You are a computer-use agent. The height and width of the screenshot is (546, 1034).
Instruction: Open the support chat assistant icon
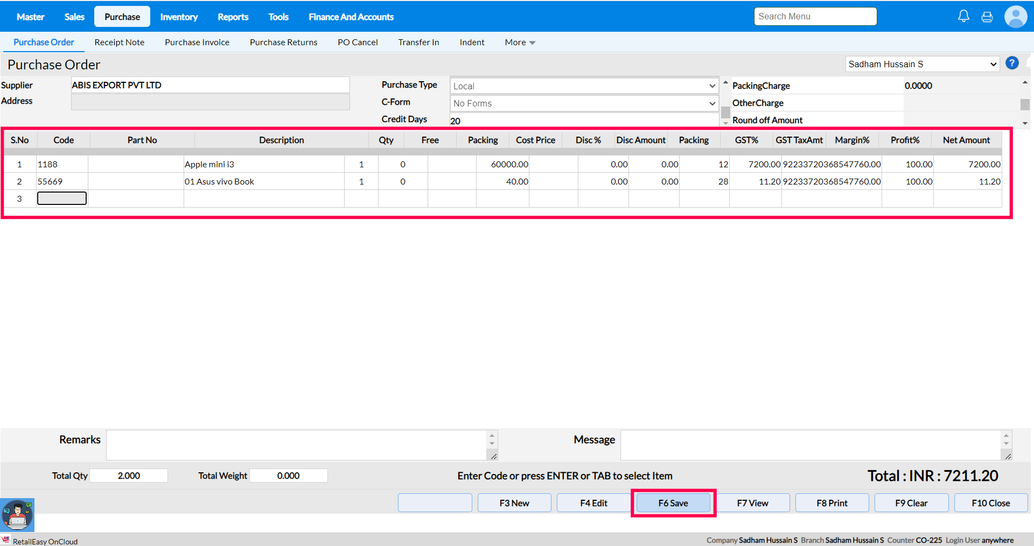click(17, 515)
